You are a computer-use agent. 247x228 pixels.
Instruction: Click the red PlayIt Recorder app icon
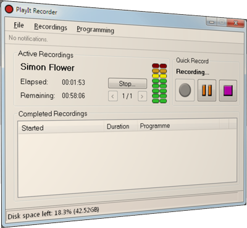[x=9, y=9]
